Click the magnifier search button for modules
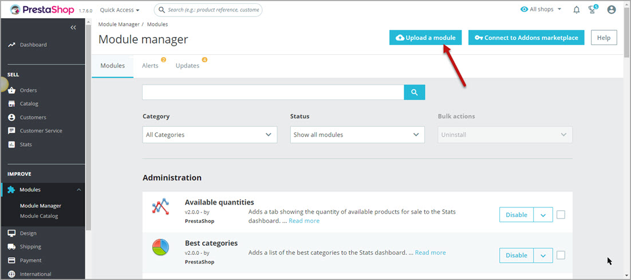631x280 pixels. [415, 93]
